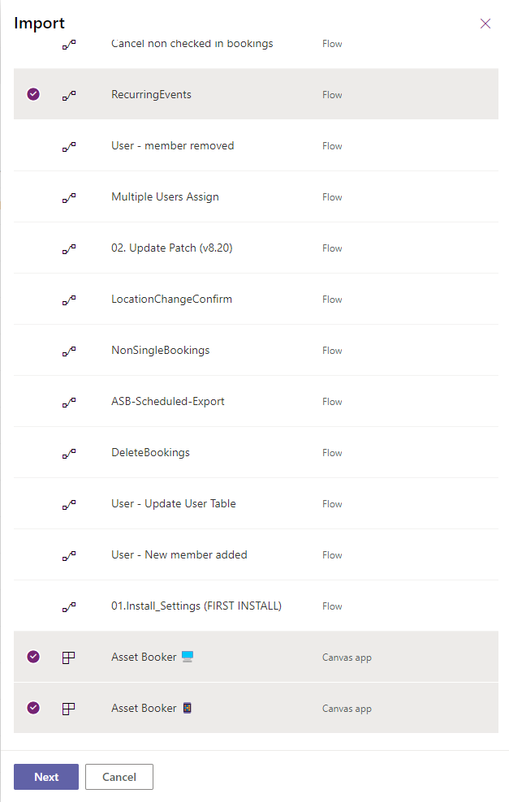Close the Import panel with X
Viewport: 509px width, 802px height.
point(485,24)
